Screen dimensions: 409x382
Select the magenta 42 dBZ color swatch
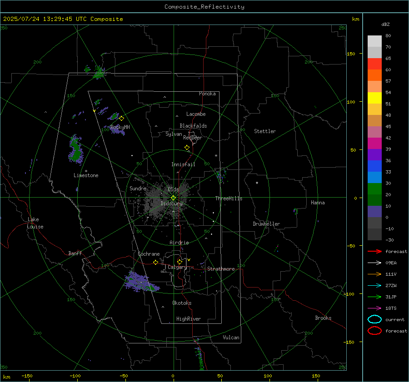(374, 144)
